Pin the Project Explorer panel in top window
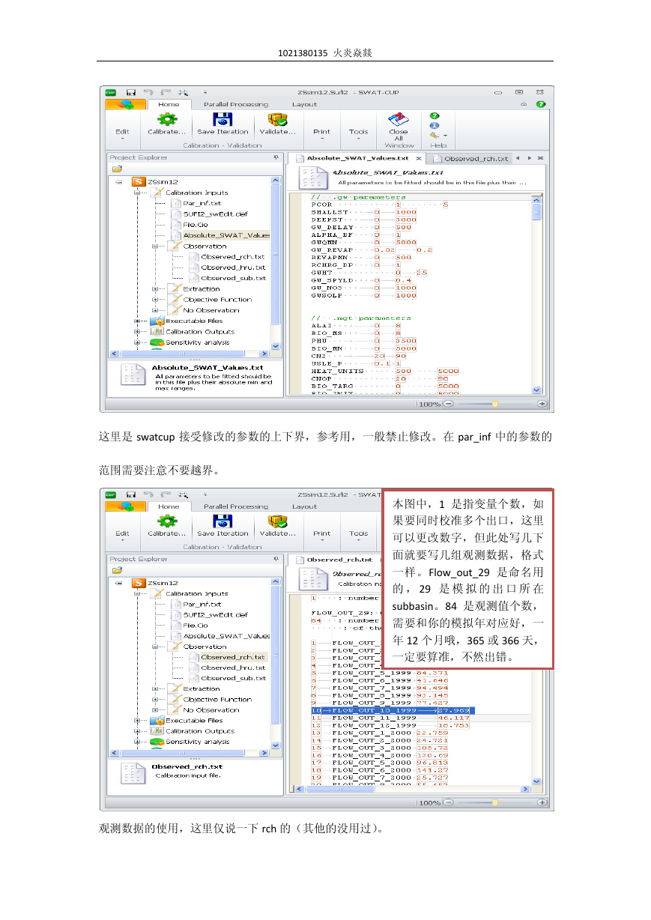The width and height of the screenshot is (651, 920). pyautogui.click(x=276, y=157)
